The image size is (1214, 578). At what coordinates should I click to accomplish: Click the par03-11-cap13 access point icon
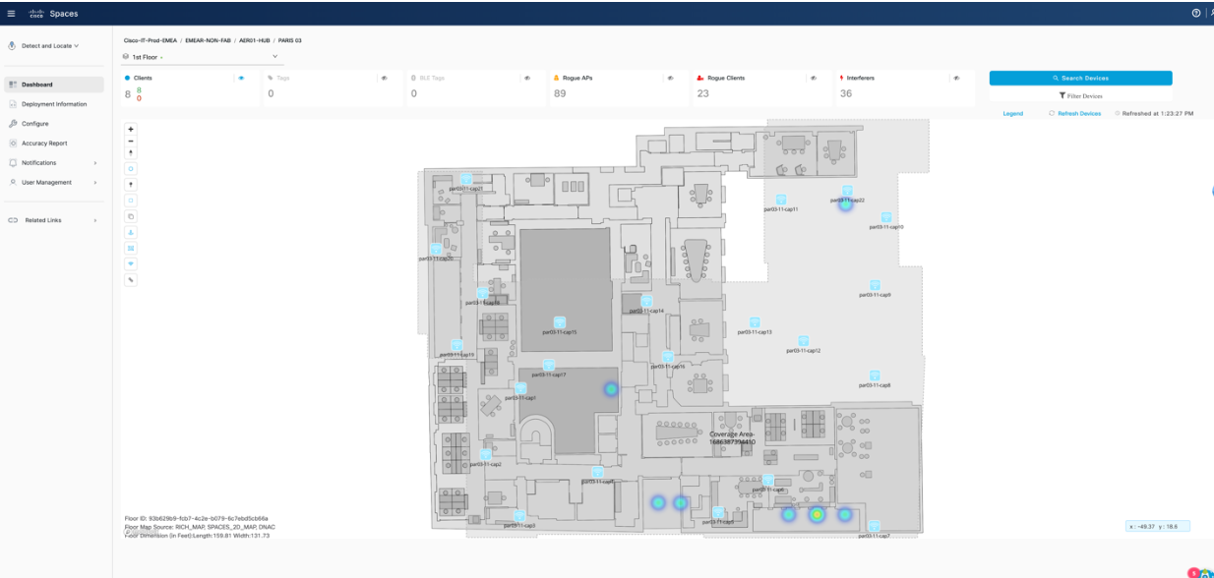coord(755,322)
